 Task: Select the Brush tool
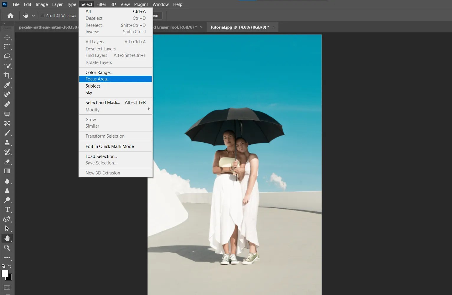[x=7, y=133]
